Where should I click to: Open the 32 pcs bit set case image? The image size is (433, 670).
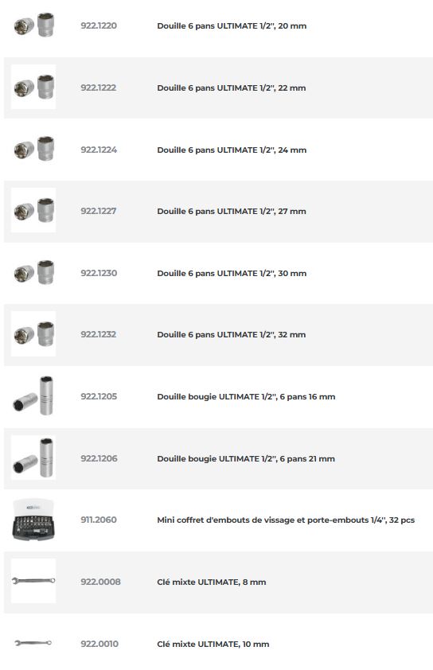pos(33,520)
